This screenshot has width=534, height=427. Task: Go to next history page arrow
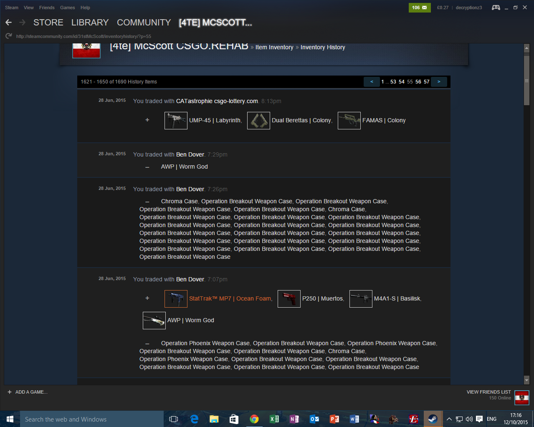(x=439, y=82)
